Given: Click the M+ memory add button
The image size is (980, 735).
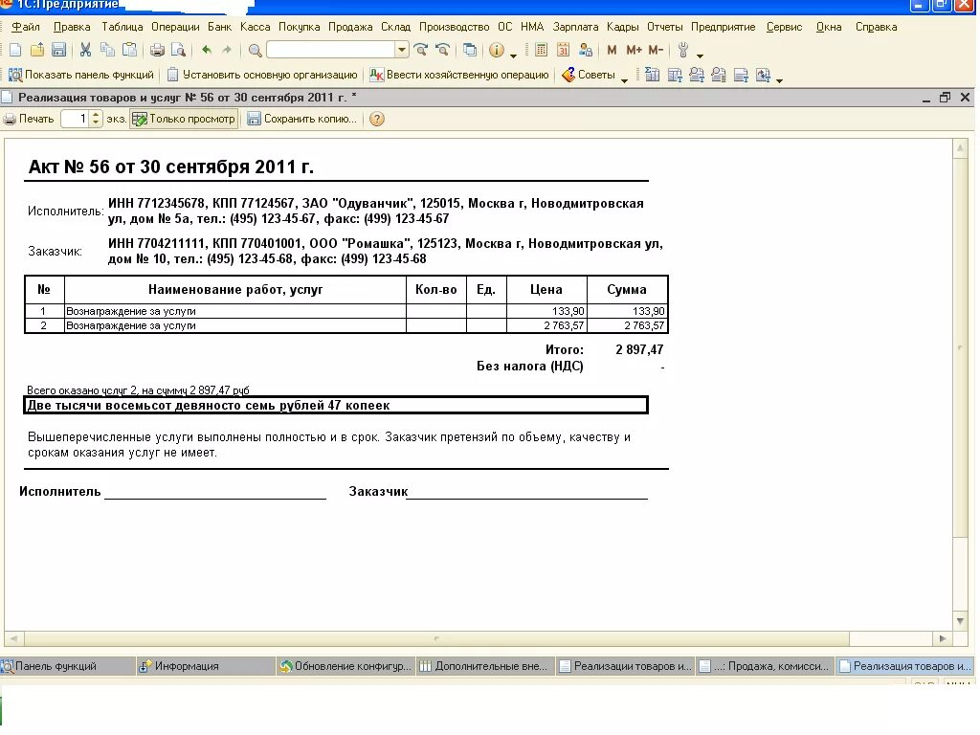Looking at the screenshot, I should pos(634,50).
